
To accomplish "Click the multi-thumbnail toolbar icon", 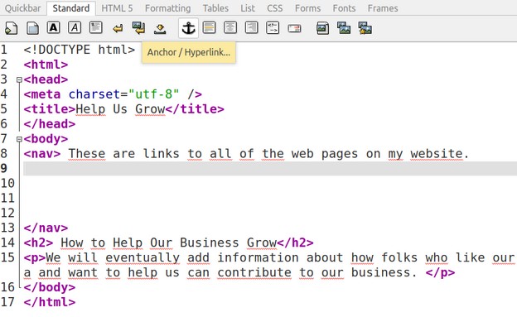I will click(365, 28).
